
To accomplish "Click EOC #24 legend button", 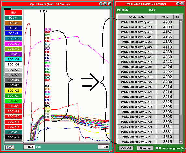I will click(x=14, y=96).
